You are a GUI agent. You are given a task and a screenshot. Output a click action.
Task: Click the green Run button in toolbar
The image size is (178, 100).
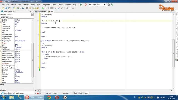tap(43, 8)
